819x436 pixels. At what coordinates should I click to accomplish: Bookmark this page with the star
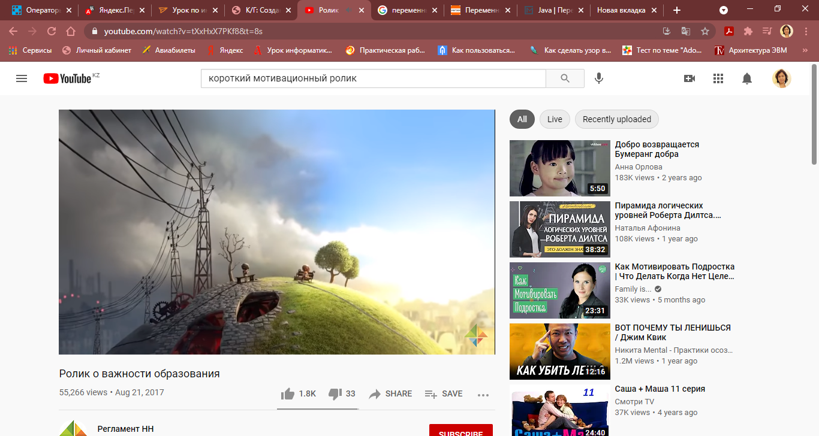[705, 31]
